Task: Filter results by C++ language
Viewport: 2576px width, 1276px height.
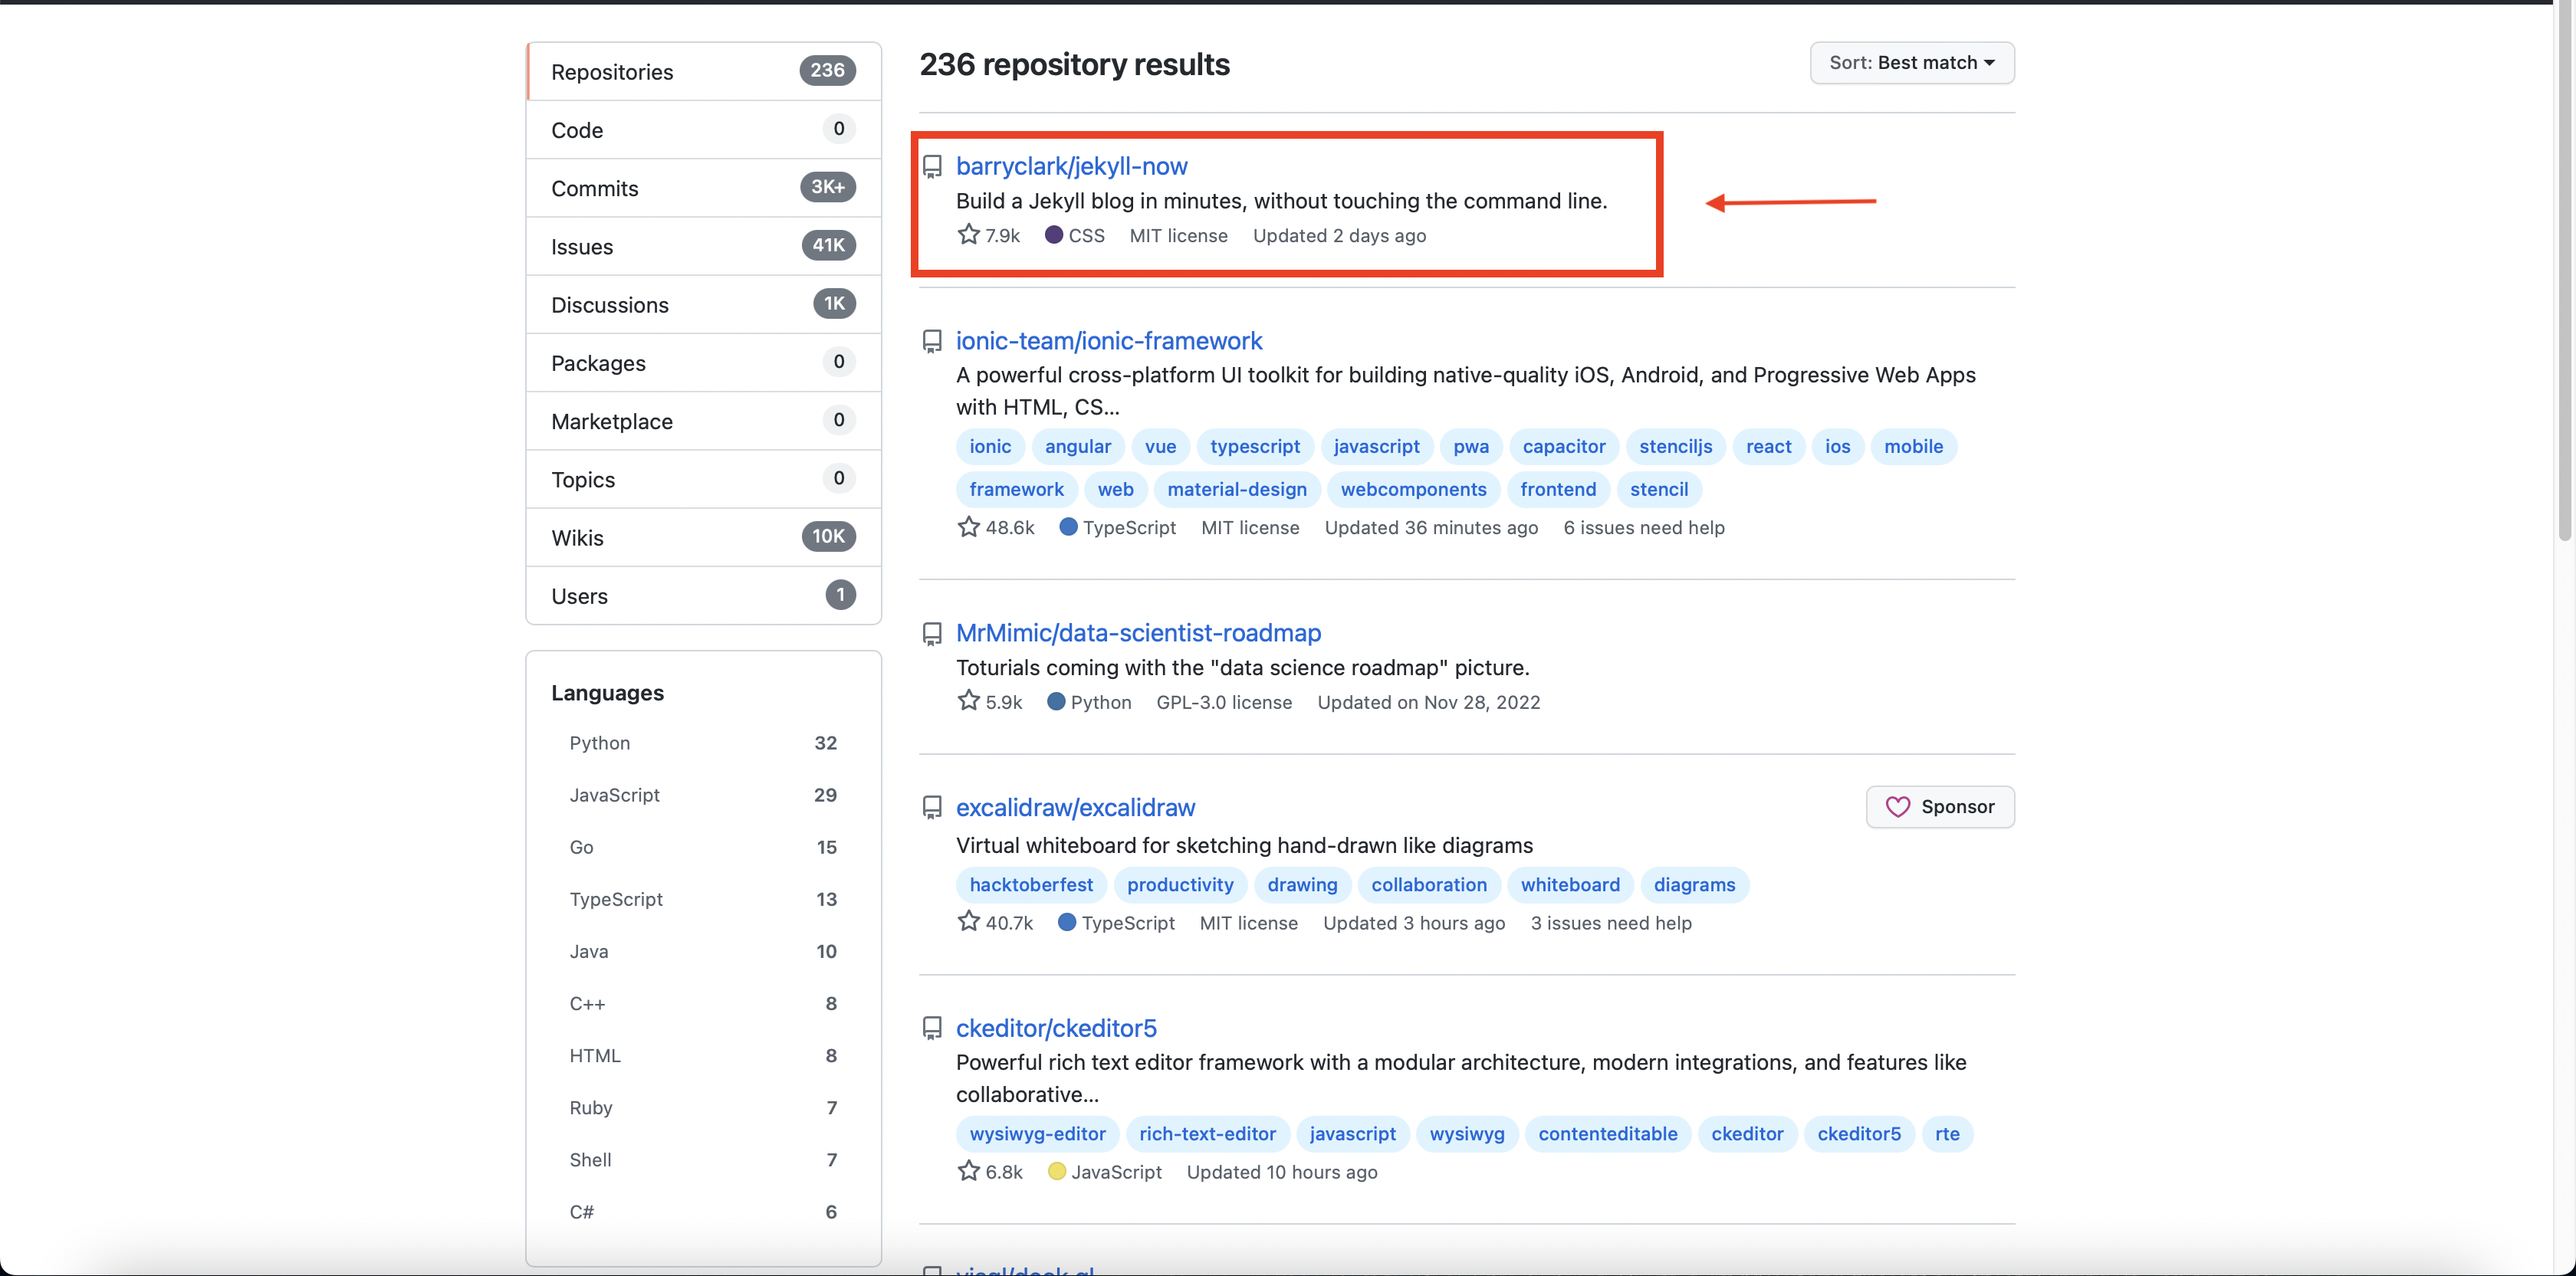Action: tap(703, 1003)
